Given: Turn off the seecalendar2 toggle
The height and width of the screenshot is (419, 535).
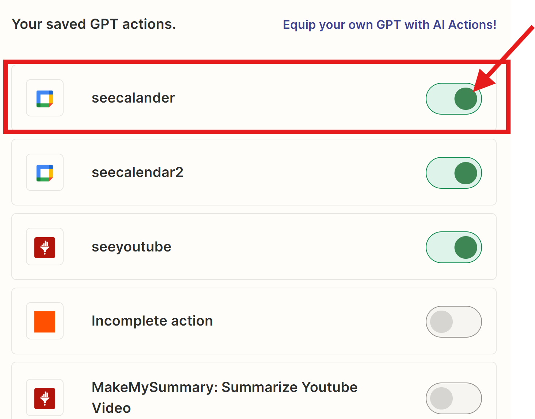Looking at the screenshot, I should point(454,173).
